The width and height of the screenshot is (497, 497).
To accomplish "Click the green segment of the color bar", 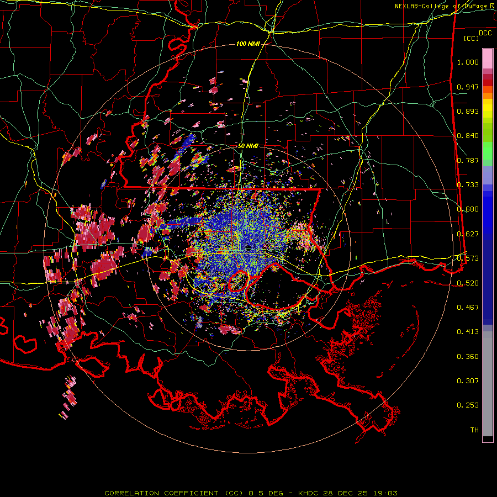I will [x=488, y=151].
